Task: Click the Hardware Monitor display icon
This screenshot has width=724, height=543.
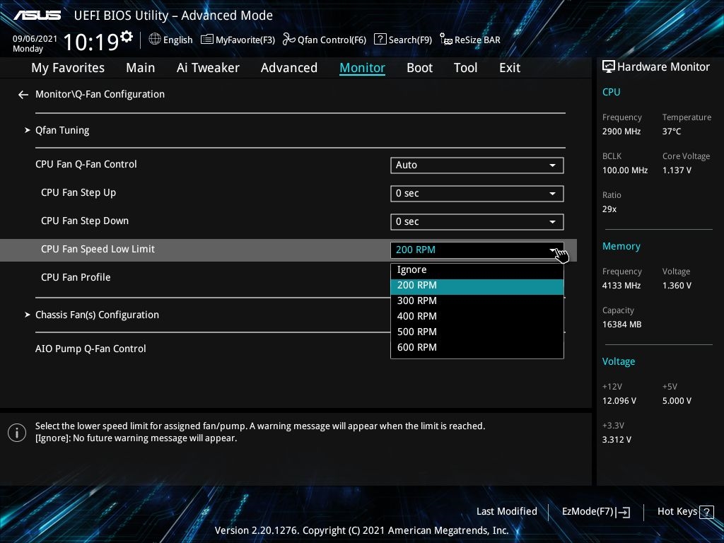Action: click(609, 67)
